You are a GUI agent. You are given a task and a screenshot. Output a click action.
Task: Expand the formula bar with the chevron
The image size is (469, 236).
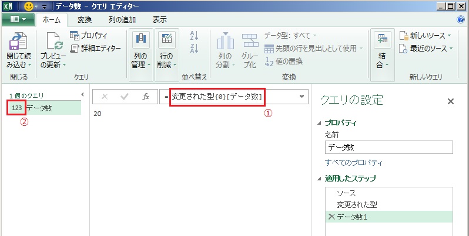(x=301, y=96)
